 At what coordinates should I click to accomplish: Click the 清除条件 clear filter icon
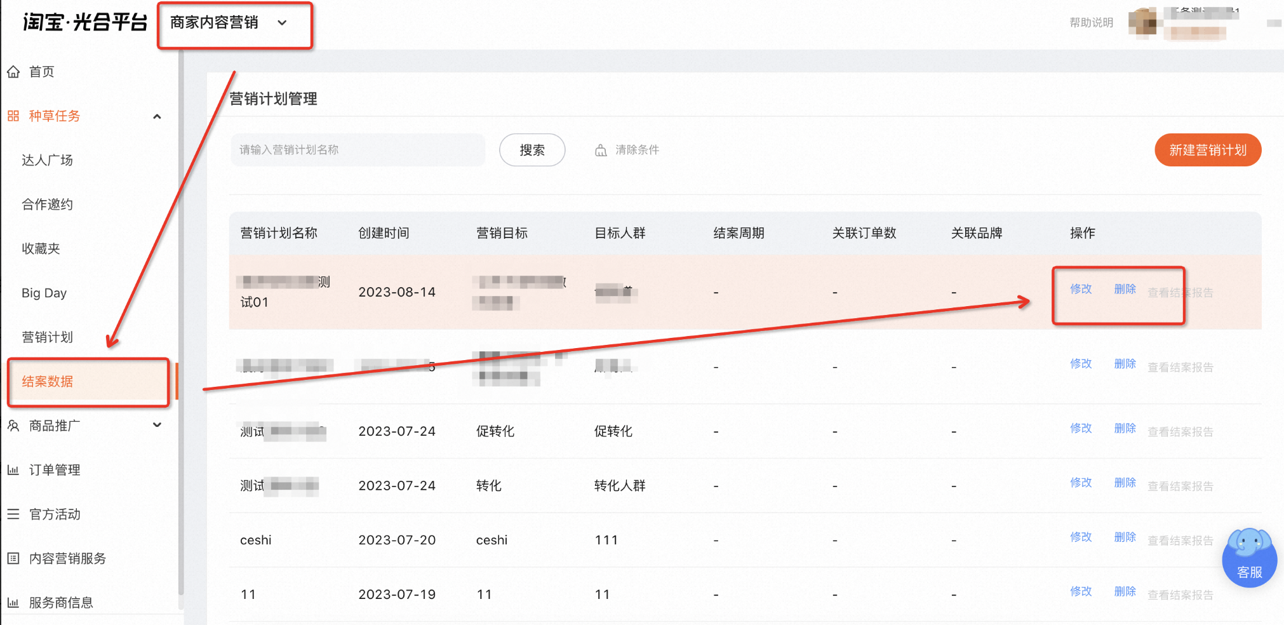(x=601, y=151)
